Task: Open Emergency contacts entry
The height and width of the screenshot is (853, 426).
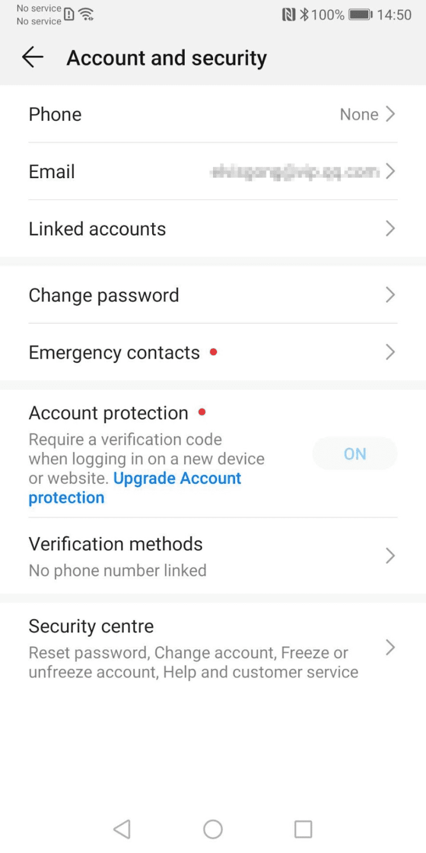Action: pyautogui.click(x=114, y=353)
